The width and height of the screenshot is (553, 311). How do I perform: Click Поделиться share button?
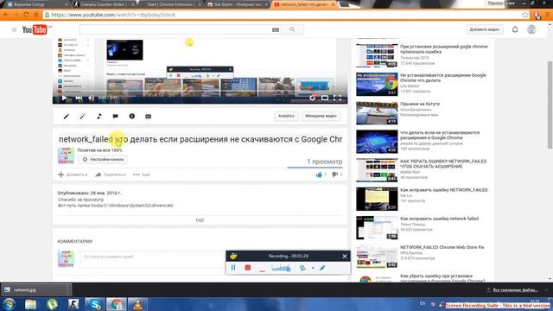pos(111,175)
